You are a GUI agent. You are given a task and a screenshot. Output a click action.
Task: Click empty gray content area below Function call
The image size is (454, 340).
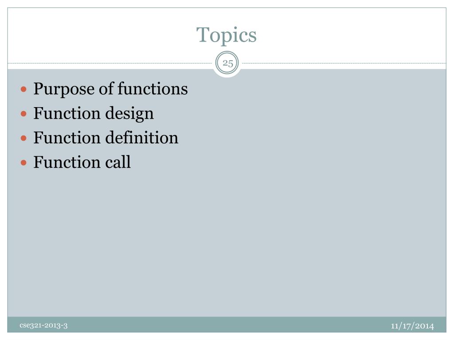coord(227,243)
